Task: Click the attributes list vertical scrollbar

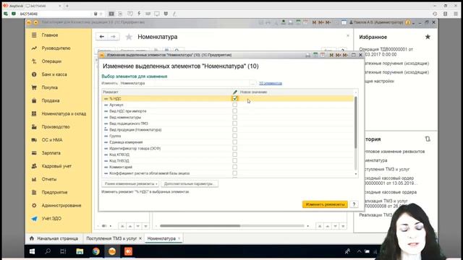Action: click(x=355, y=122)
